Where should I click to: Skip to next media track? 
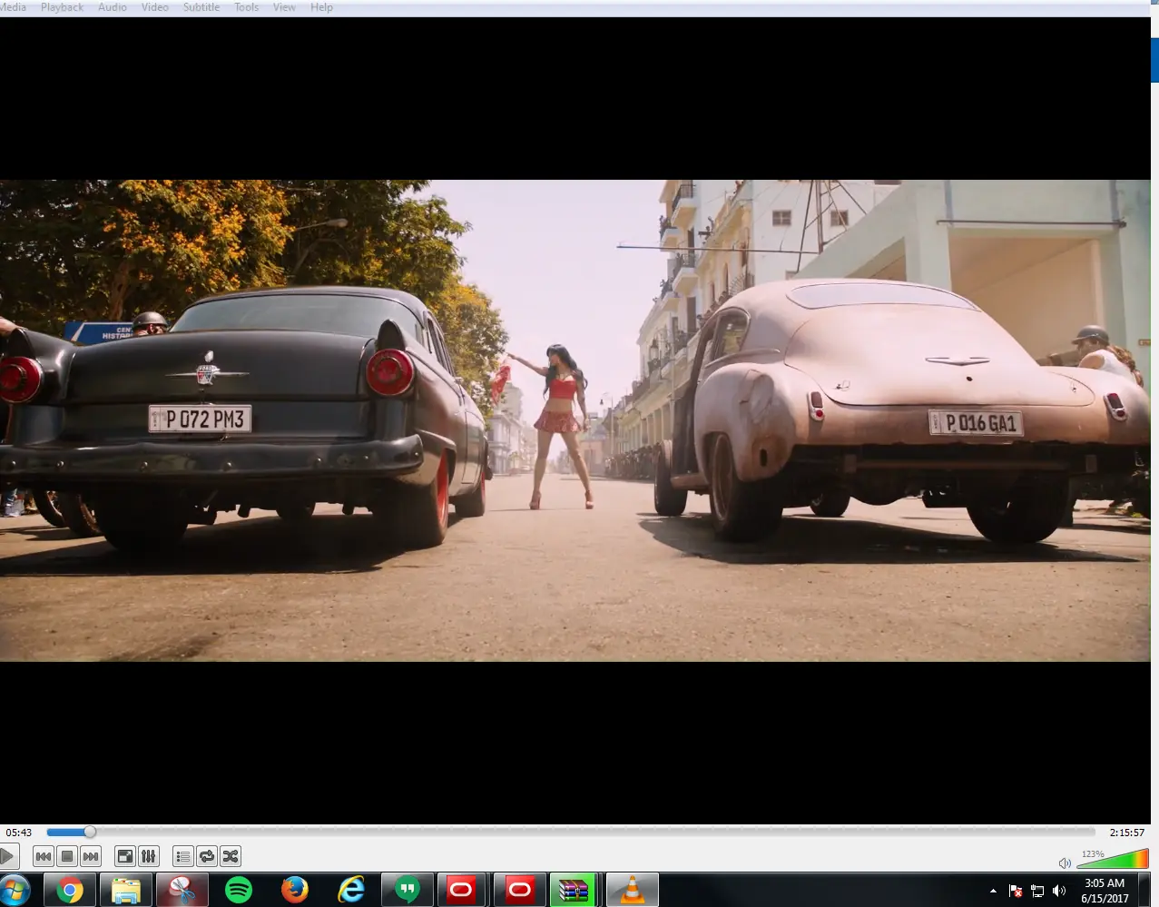click(x=90, y=856)
